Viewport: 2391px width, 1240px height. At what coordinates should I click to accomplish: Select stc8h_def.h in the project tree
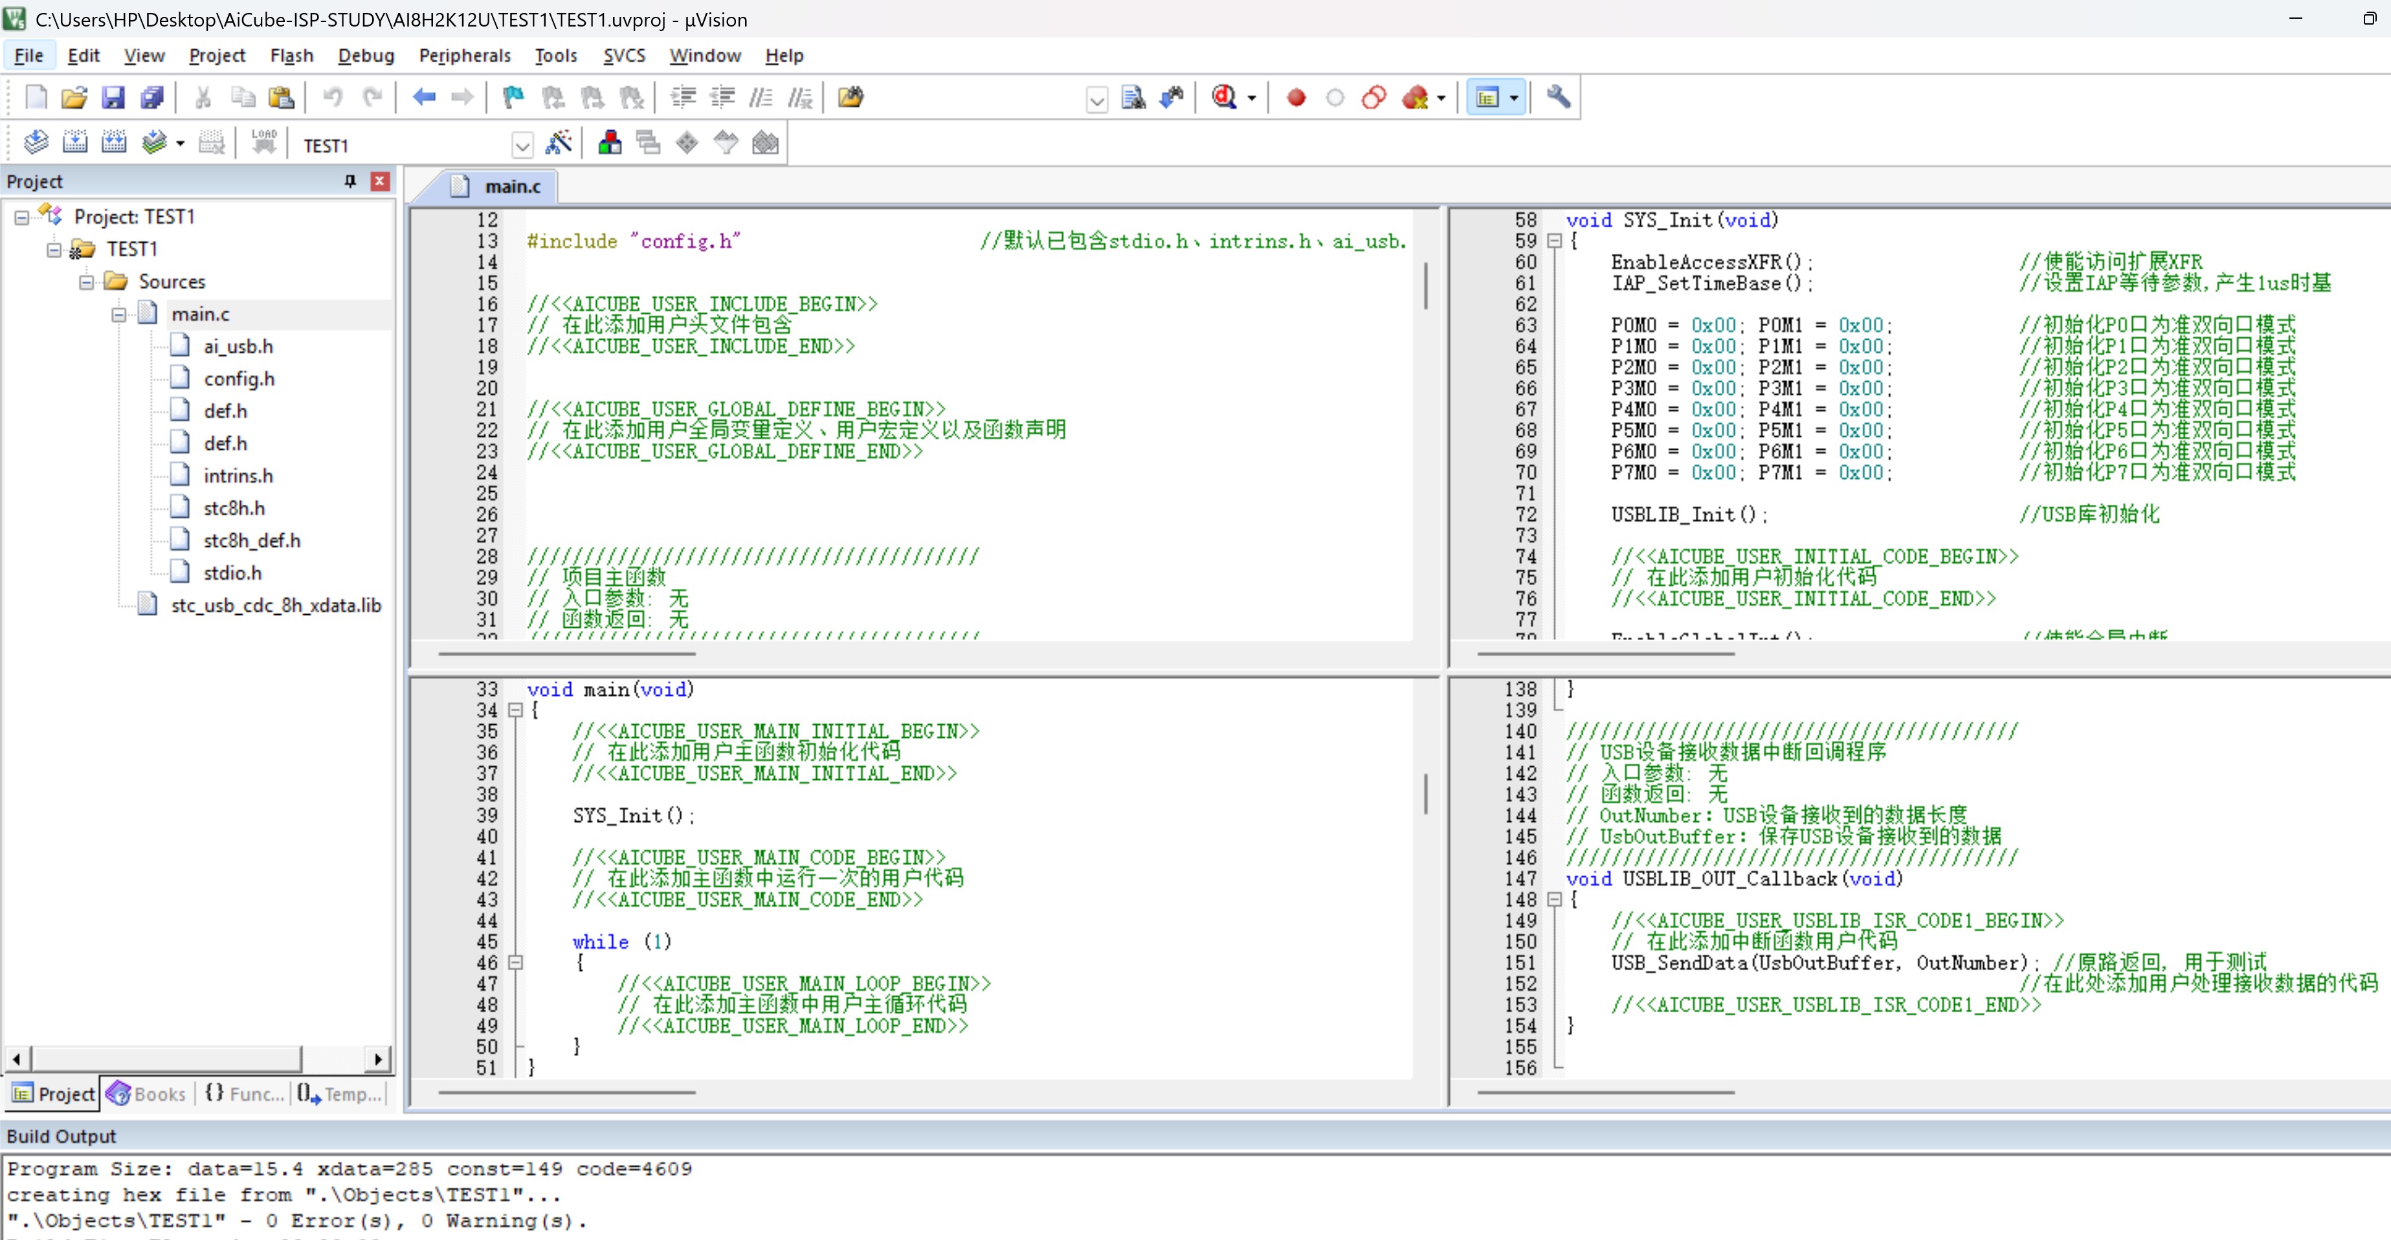point(252,540)
